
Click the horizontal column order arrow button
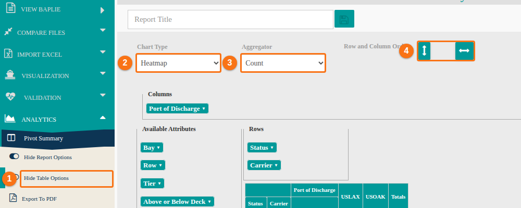pos(464,51)
